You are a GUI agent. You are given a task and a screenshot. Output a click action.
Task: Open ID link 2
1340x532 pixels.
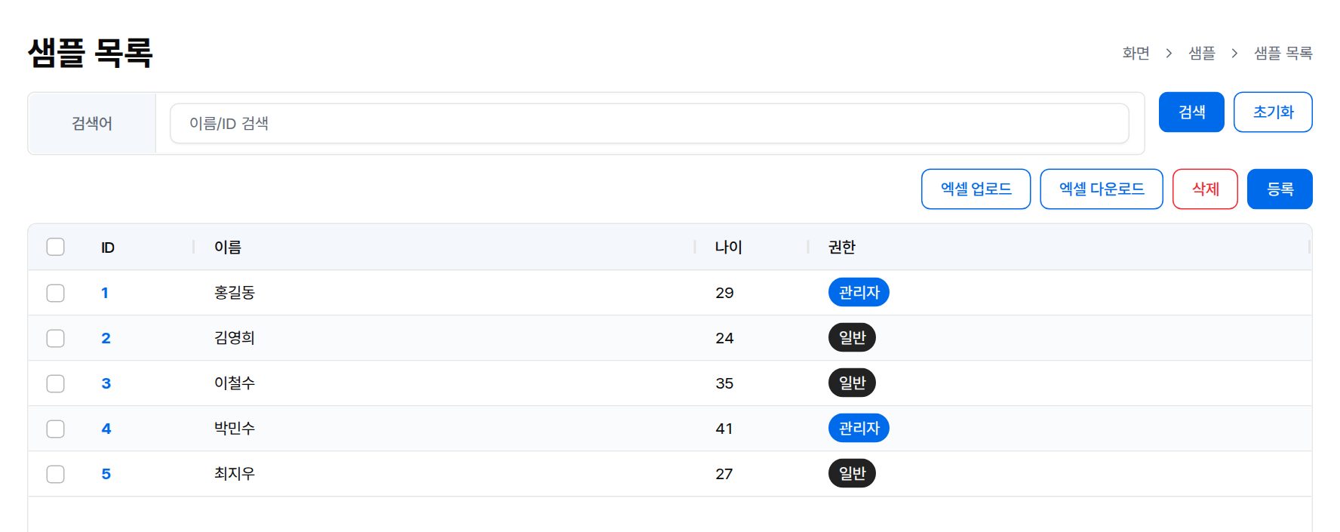(x=106, y=338)
